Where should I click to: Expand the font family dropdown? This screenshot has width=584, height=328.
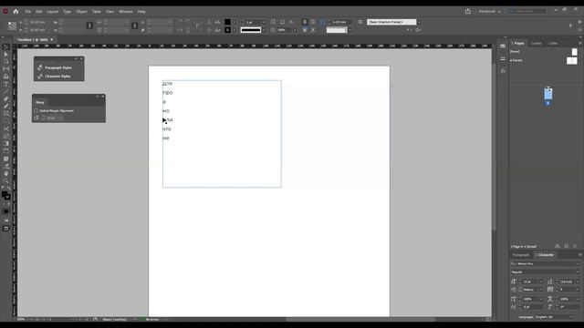[578, 263]
